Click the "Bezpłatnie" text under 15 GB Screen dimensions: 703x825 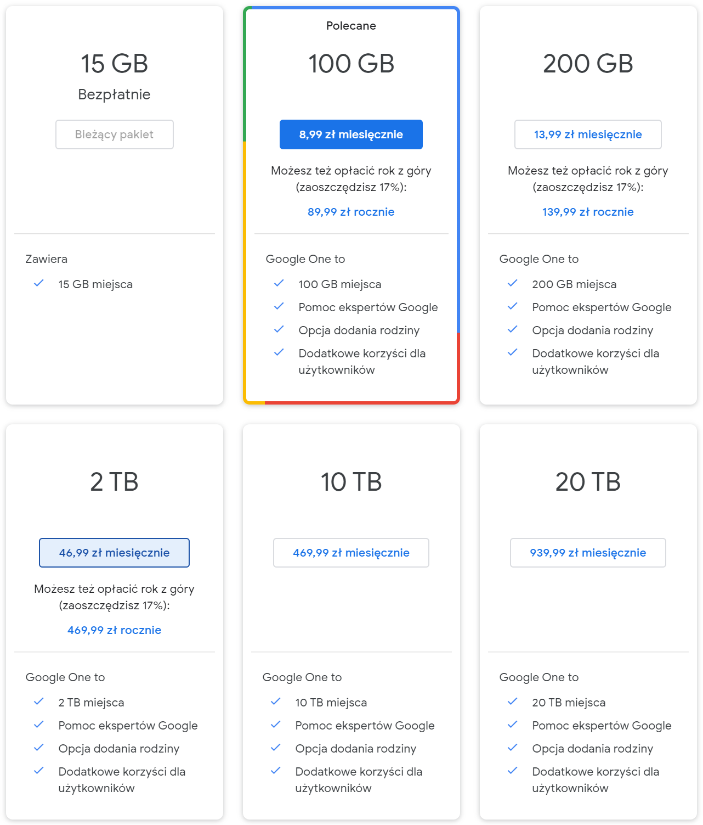[115, 94]
